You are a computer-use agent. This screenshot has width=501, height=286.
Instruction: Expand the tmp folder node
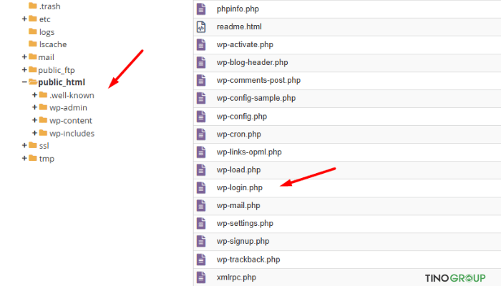coord(24,158)
